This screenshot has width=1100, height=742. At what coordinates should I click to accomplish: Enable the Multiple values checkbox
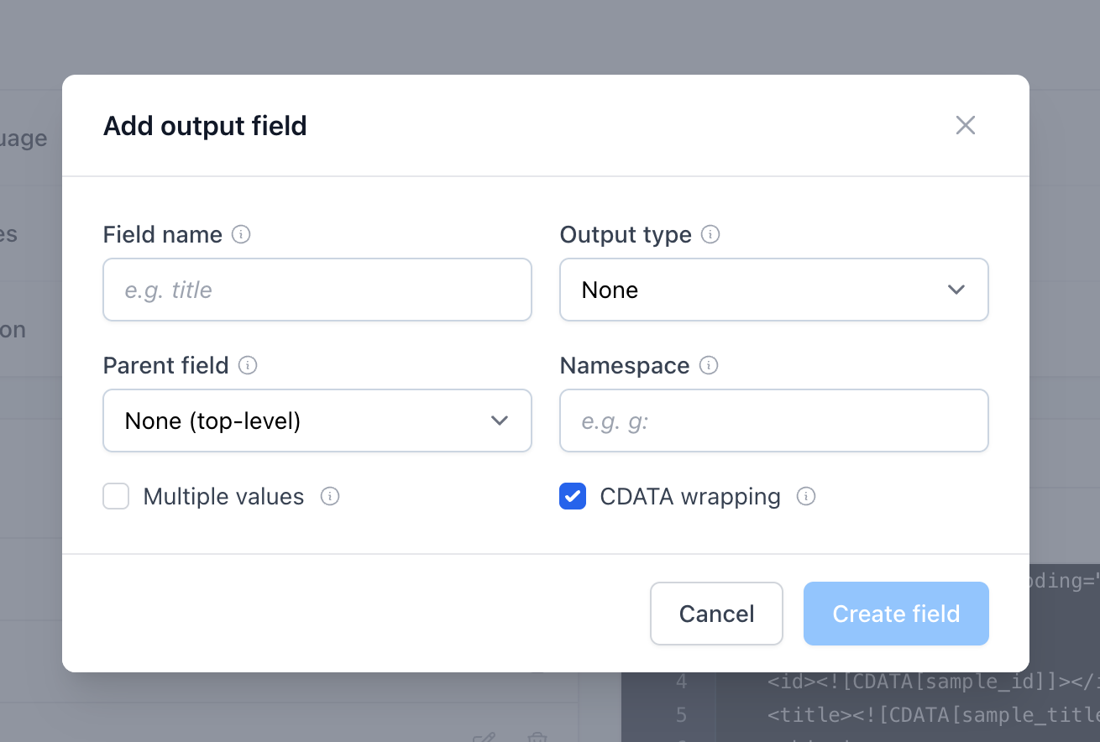tap(115, 496)
